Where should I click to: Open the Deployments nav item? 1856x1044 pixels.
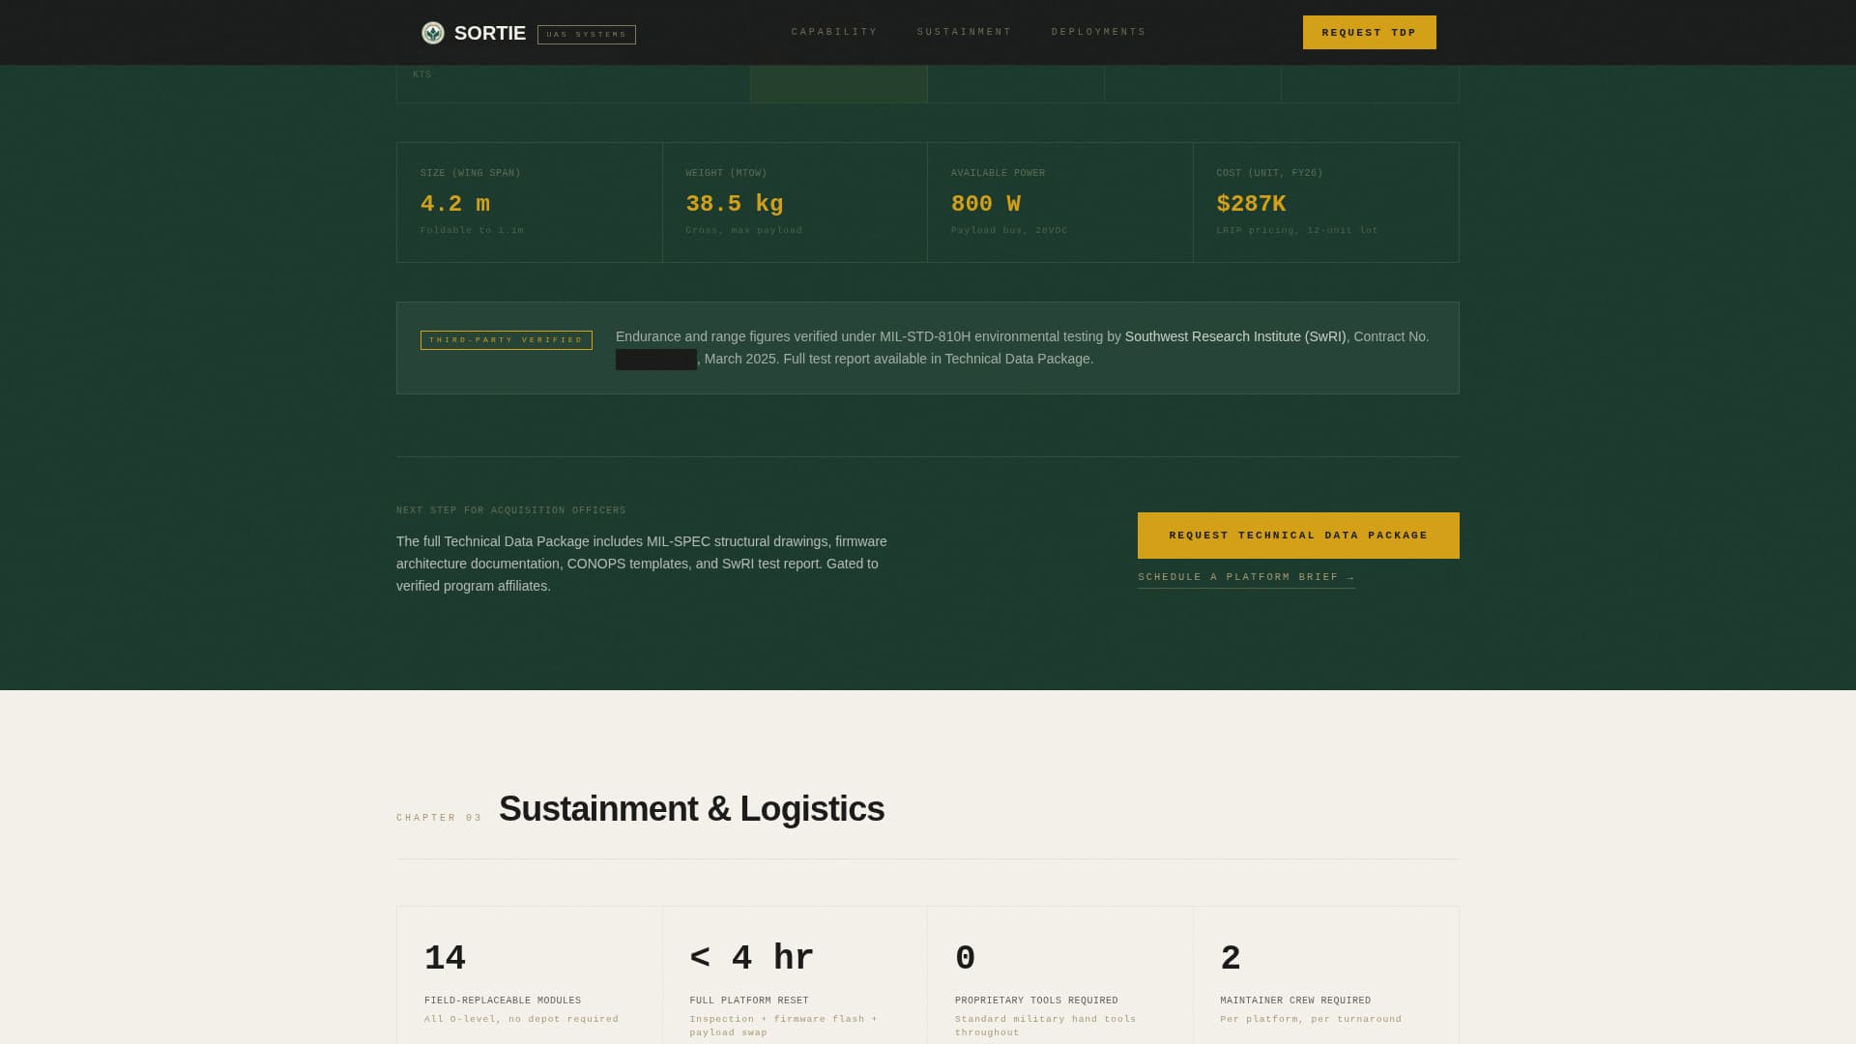coord(1099,32)
